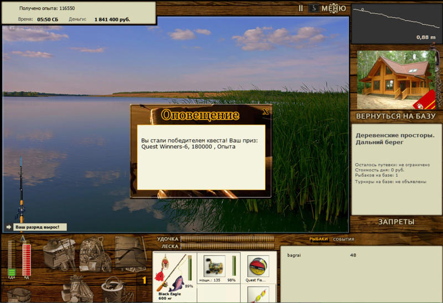Screen dimensions: 443x303
Task: Select the Black Eagle rod slot
Action: (x=174, y=277)
